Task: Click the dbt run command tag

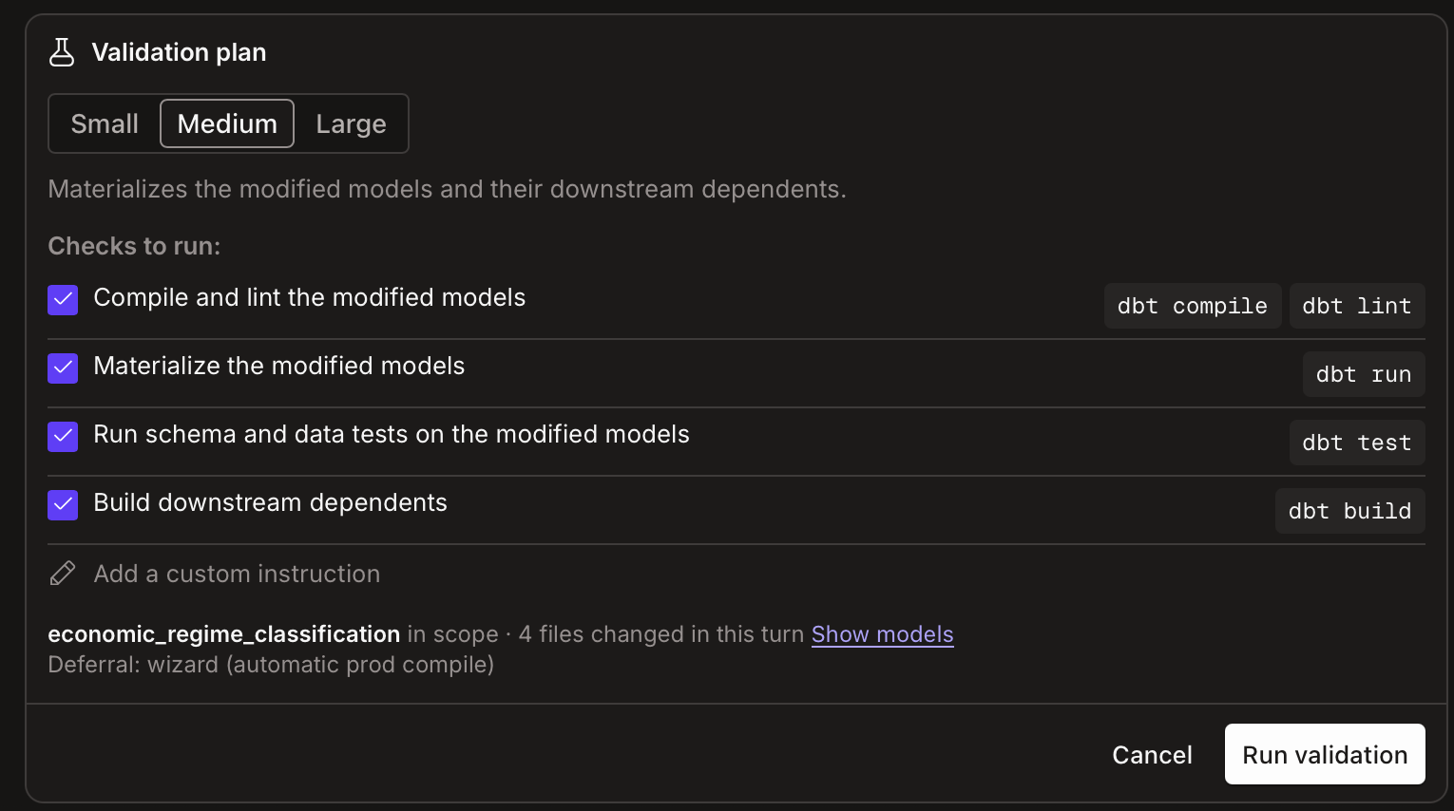Action: click(x=1364, y=374)
